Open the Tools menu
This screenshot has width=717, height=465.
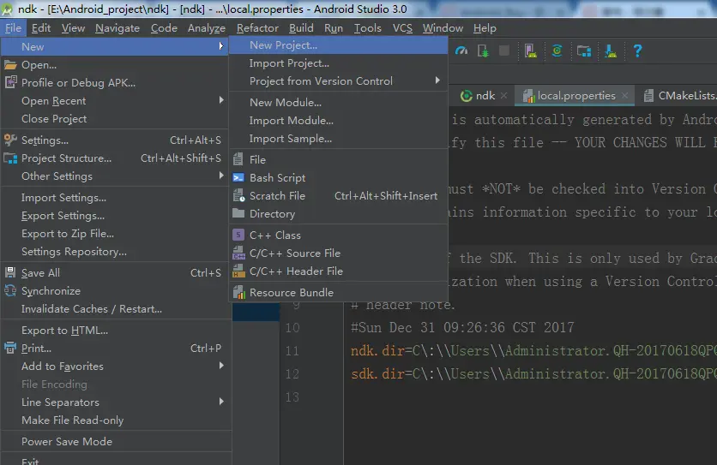coord(368,28)
